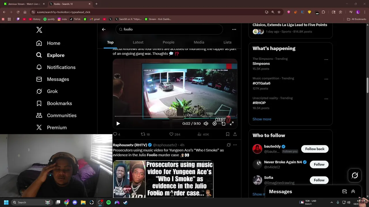Expand the Messages drawer
369x207 pixels.
(x=353, y=191)
